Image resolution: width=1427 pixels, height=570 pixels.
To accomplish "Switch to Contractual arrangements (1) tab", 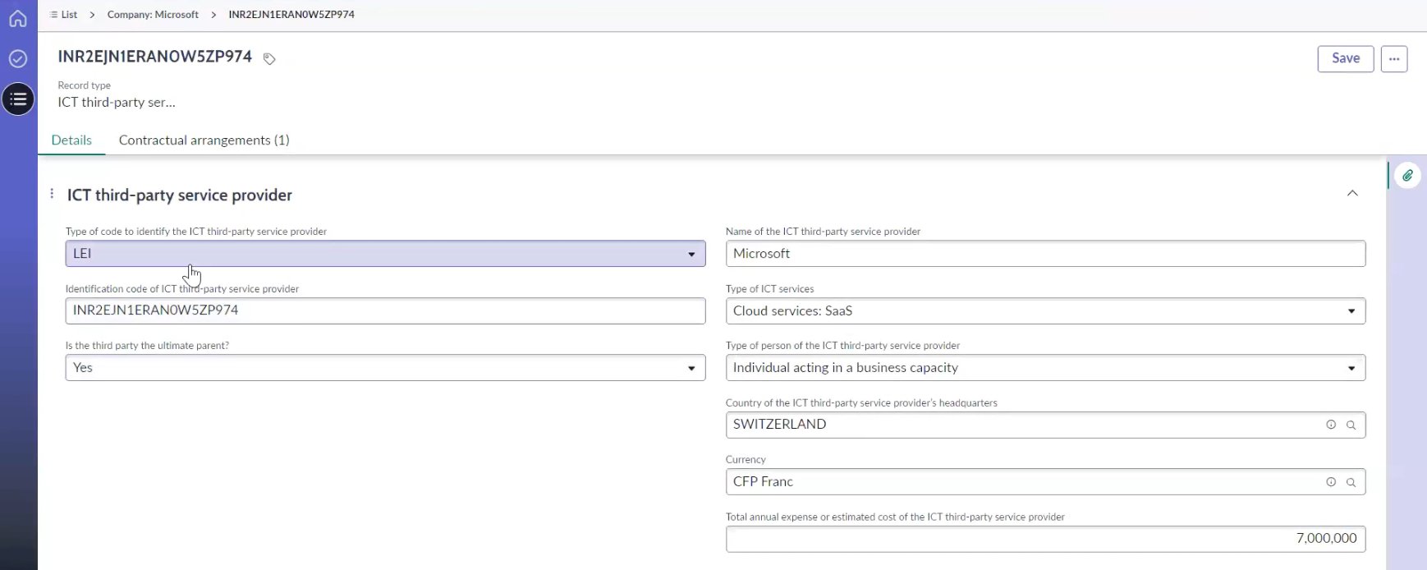I will pyautogui.click(x=204, y=140).
